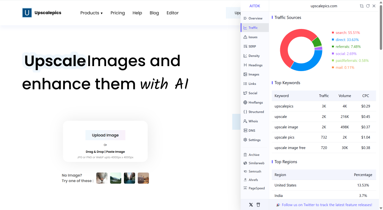Image resolution: width=383 pixels, height=210 pixels.
Task: Click the search 55.51% legend swatch
Action: pos(333,33)
